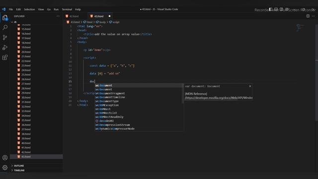The image size is (318, 179).
Task: Select the DOMException suggestion
Action: click(139, 105)
